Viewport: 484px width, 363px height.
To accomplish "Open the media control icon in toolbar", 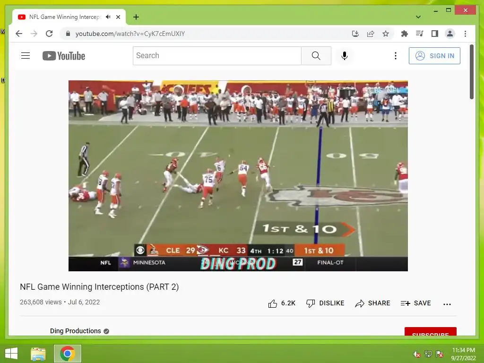I will pos(420,34).
